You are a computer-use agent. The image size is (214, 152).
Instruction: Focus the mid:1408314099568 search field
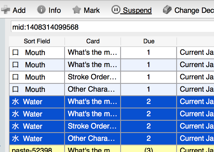(112, 27)
